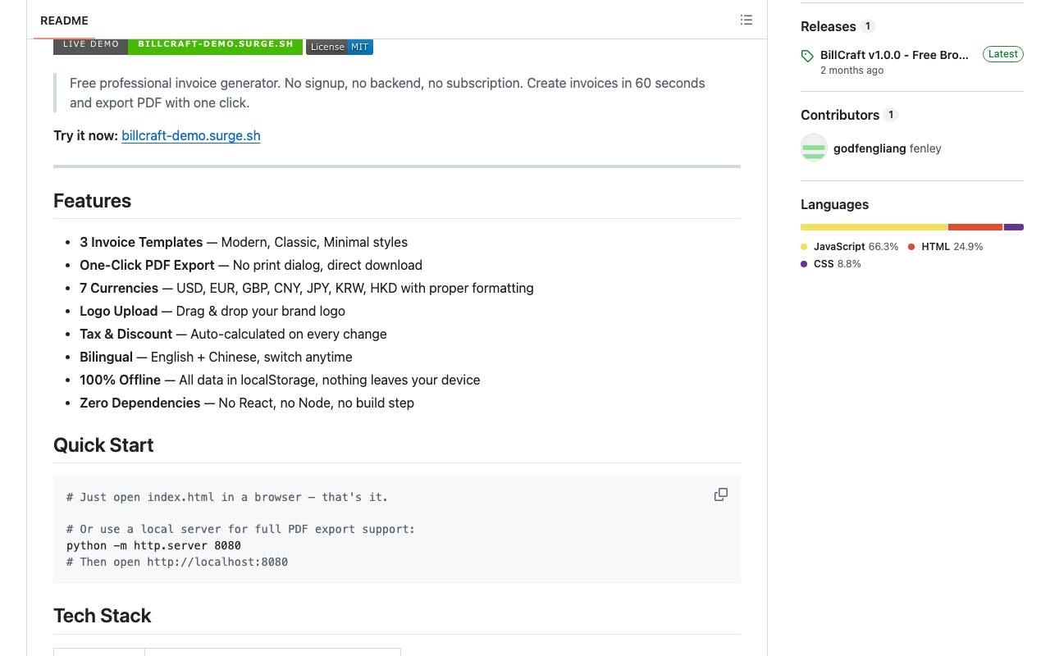The width and height of the screenshot is (1050, 656).
Task: Click the yellow JavaScript language bar segment
Action: tap(874, 227)
